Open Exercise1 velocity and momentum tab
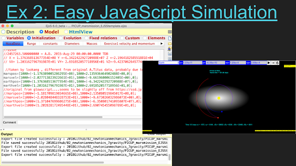This screenshot has width=296, height=166. click(129, 44)
